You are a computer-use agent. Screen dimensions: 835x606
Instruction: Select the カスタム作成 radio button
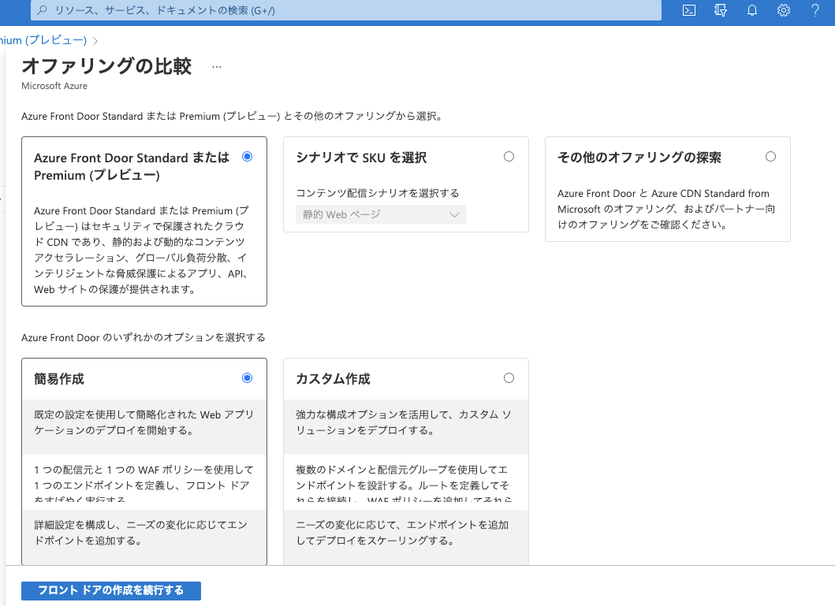click(x=509, y=377)
